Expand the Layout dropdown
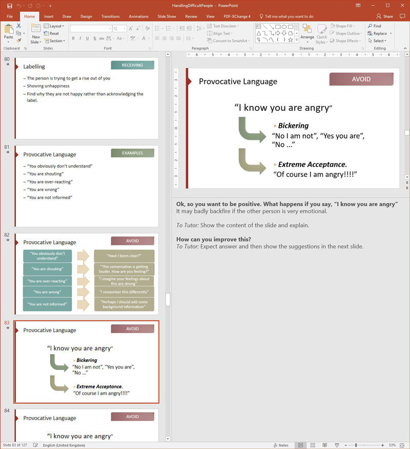Image resolution: width=410 pixels, height=449 pixels. click(x=55, y=26)
